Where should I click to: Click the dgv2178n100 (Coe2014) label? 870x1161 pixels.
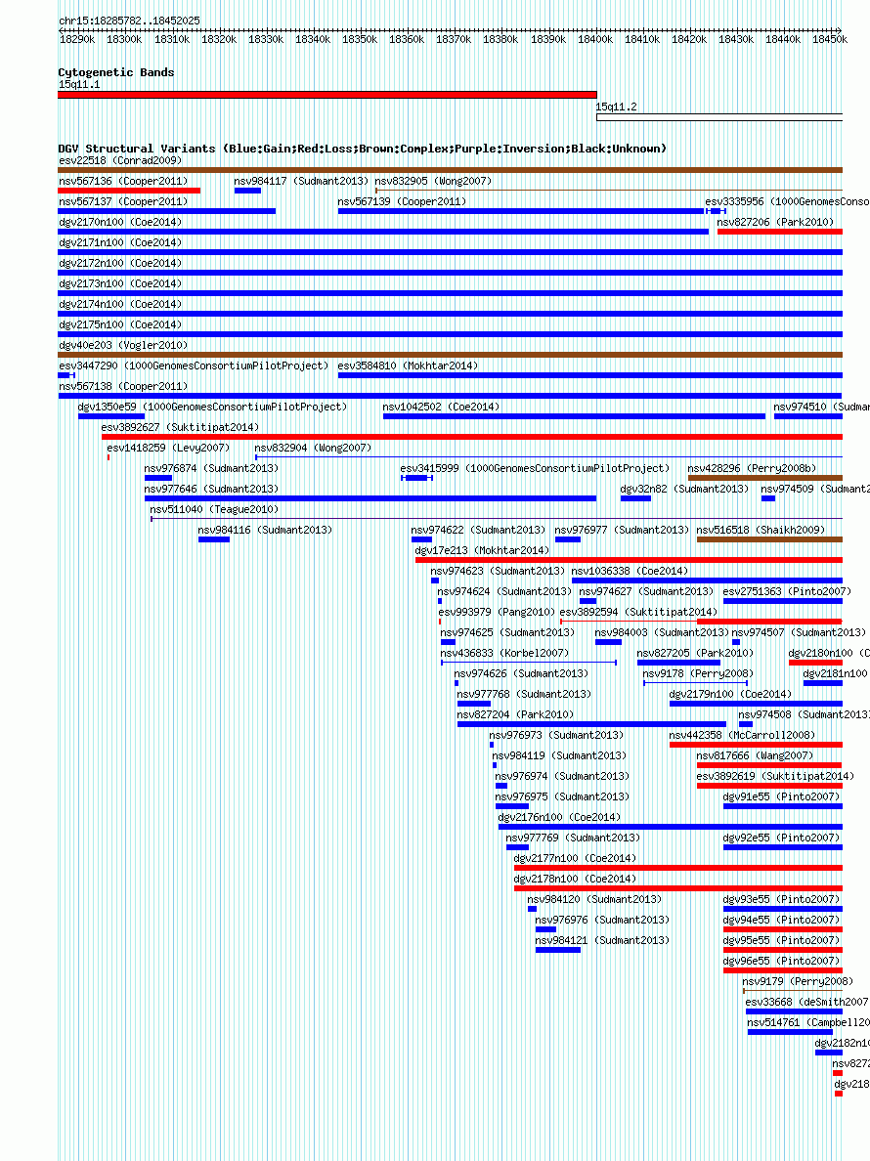click(x=576, y=880)
